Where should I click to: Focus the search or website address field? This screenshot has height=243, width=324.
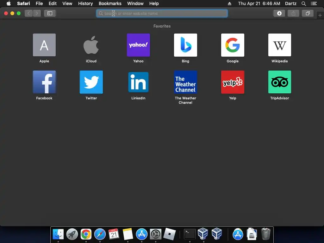click(162, 13)
